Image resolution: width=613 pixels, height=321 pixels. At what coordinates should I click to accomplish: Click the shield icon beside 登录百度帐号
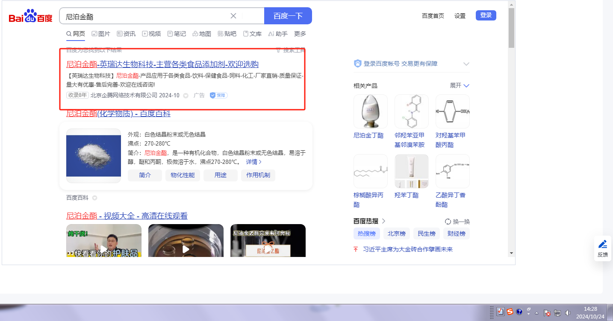pyautogui.click(x=358, y=64)
